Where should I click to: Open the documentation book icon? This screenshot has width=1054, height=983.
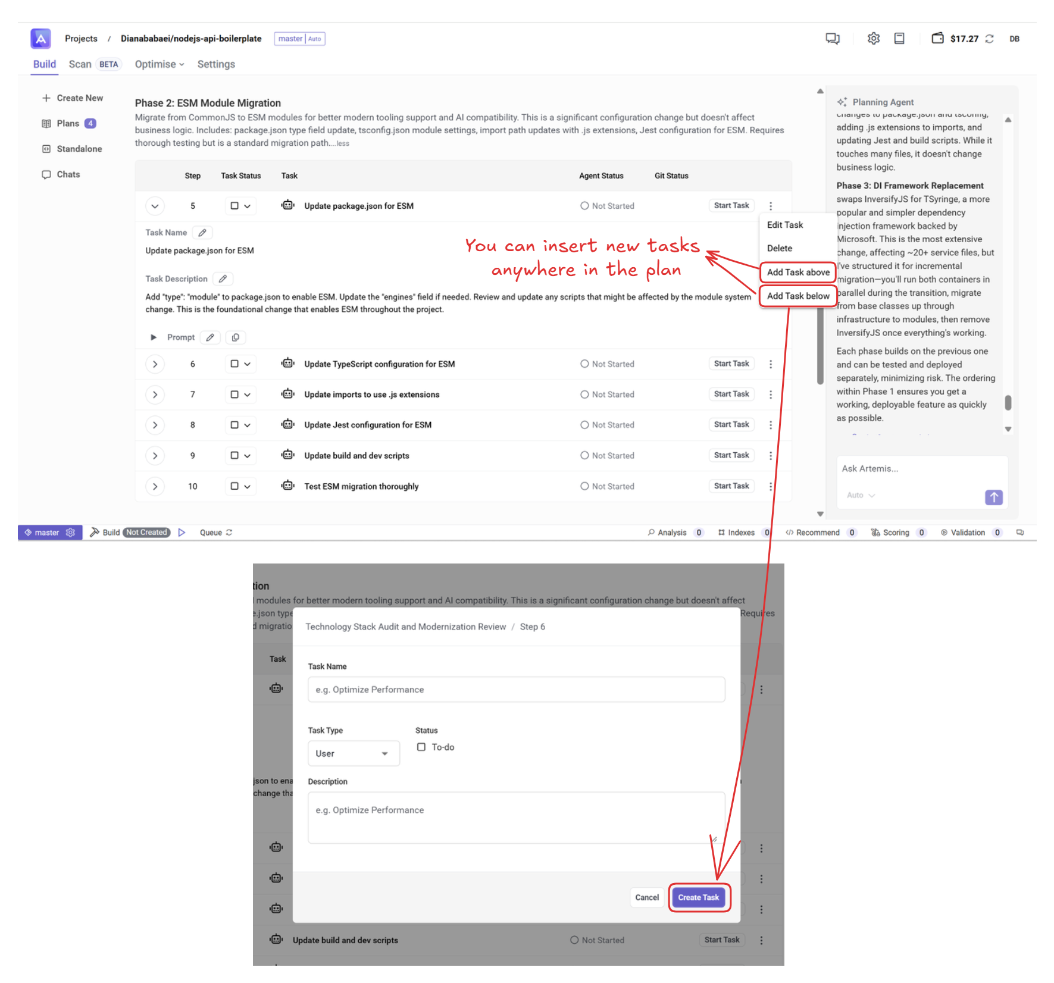click(x=899, y=39)
